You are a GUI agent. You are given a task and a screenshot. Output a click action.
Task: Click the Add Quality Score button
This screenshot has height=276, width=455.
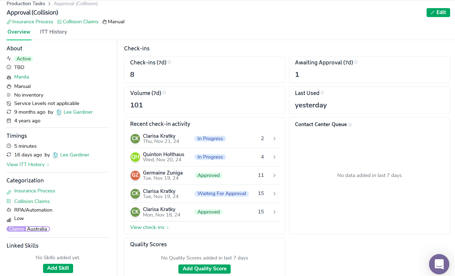pyautogui.click(x=204, y=269)
